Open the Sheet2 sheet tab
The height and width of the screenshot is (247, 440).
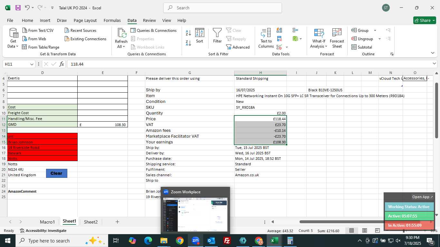point(91,222)
